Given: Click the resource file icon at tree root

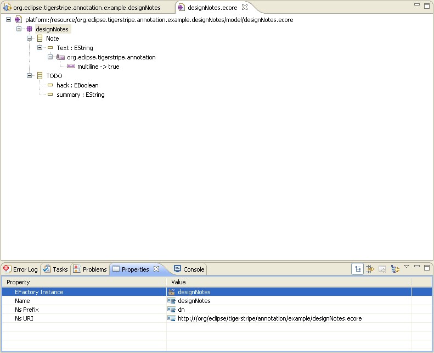Looking at the screenshot, I should coord(18,20).
